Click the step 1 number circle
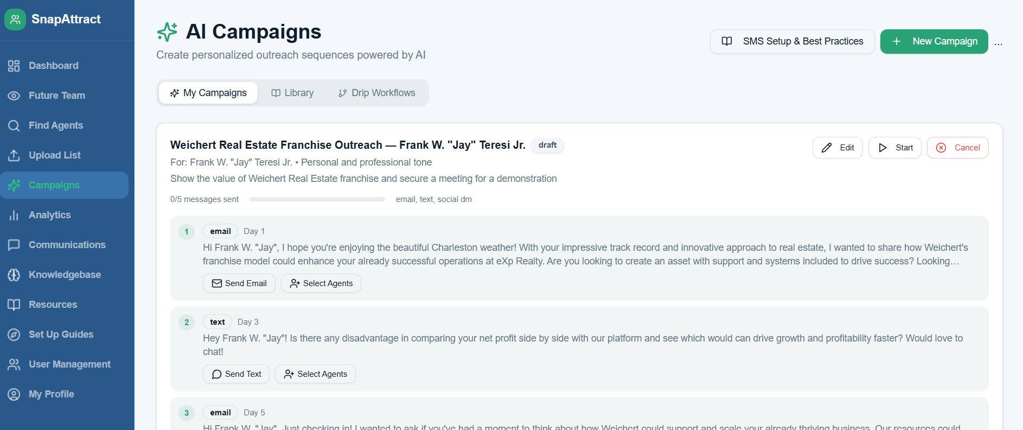This screenshot has height=430, width=1023. point(187,232)
